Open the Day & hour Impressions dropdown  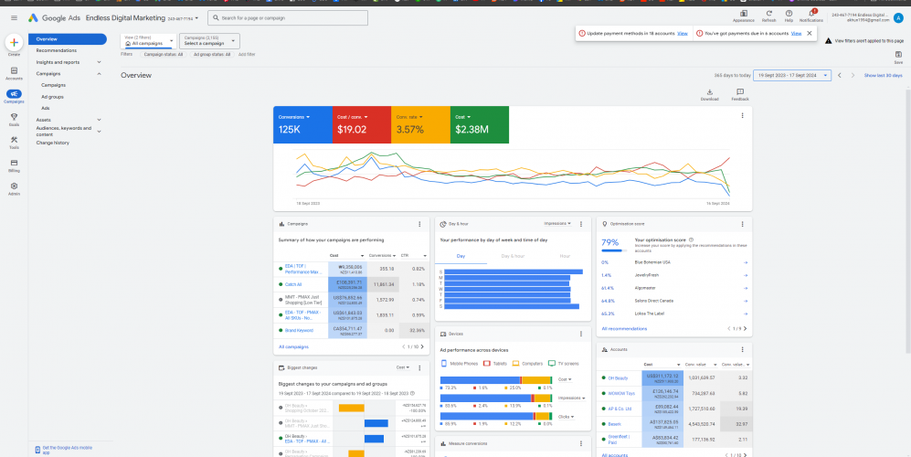tap(557, 223)
